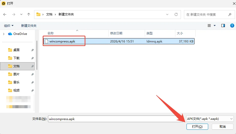Click the folder icon in address bar
Screen dimensions: 236x134
pos(38,14)
